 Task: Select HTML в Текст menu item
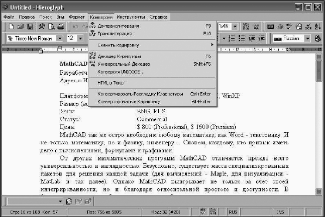coord(111,83)
